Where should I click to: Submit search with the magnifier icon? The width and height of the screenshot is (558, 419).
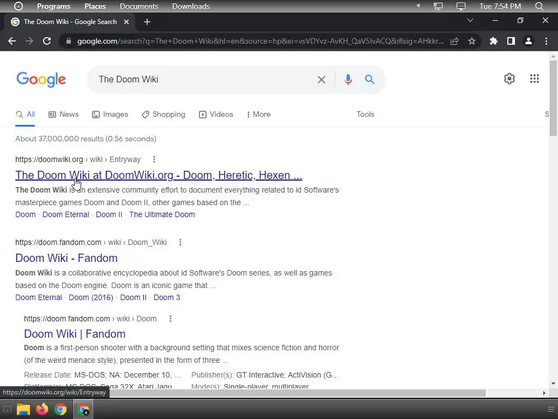click(x=370, y=80)
